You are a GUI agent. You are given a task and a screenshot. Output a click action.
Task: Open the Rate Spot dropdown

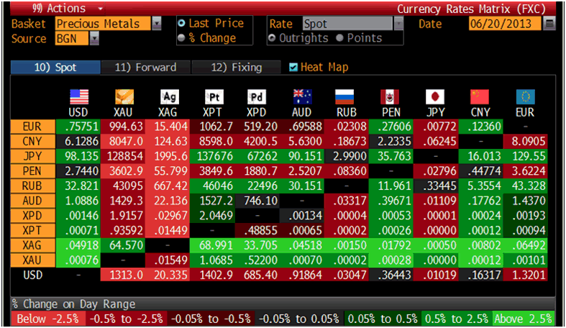398,24
